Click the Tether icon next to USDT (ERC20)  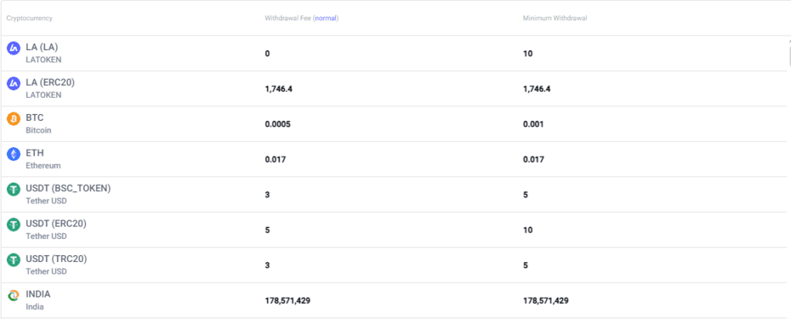pyautogui.click(x=13, y=224)
